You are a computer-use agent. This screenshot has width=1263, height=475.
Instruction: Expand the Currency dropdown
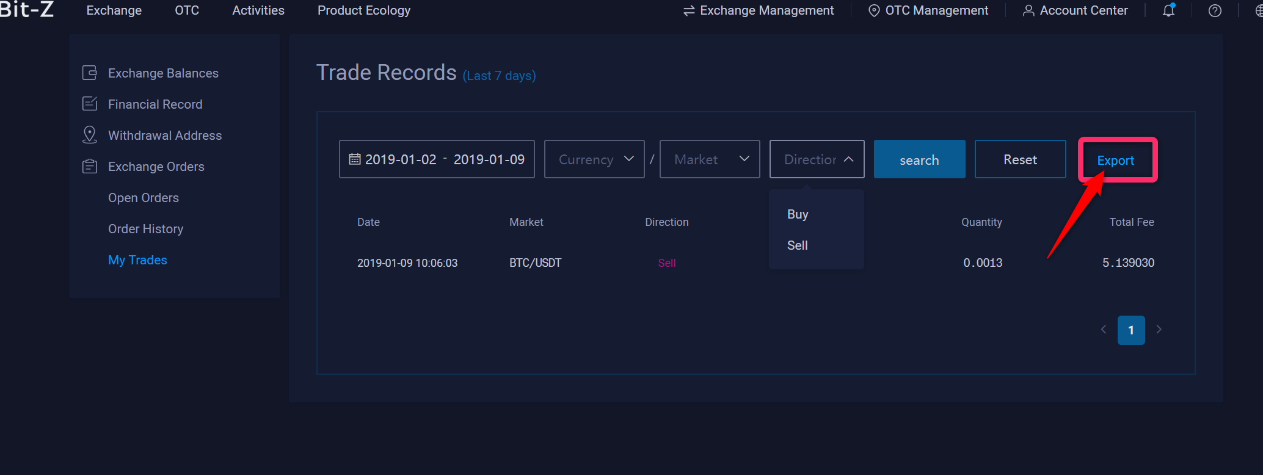point(594,159)
